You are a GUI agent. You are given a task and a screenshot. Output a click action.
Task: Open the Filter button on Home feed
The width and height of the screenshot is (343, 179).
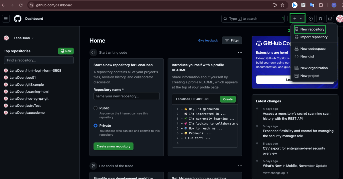click(x=232, y=41)
